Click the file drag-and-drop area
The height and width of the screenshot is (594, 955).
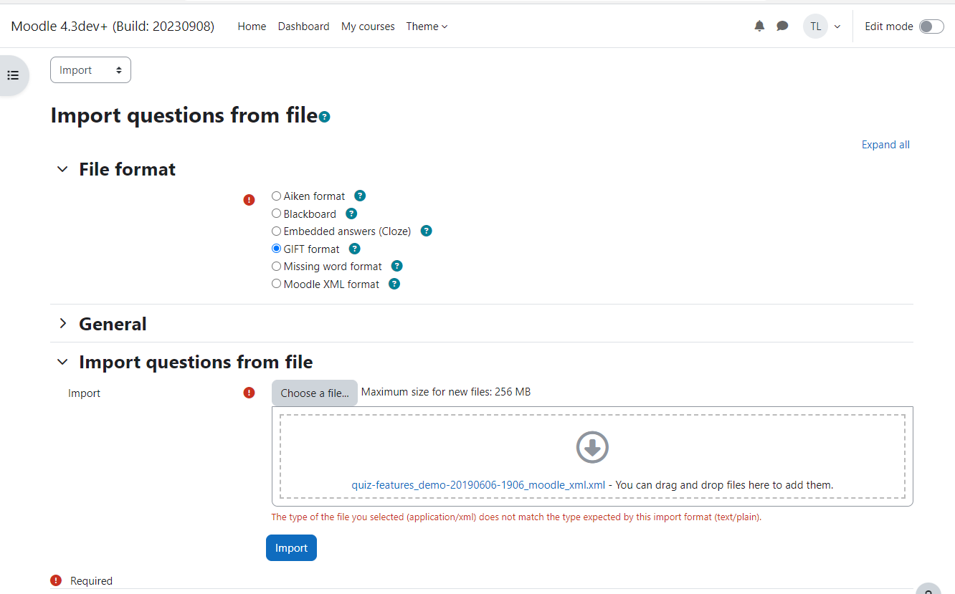point(592,456)
